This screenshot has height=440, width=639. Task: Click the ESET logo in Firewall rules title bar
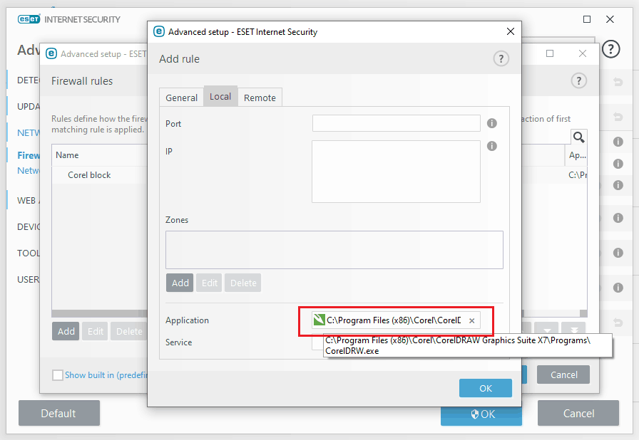(51, 53)
